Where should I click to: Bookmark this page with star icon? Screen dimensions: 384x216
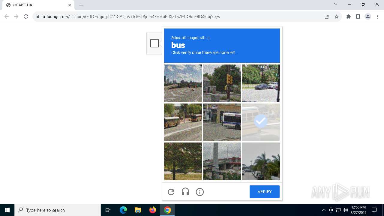337,16
